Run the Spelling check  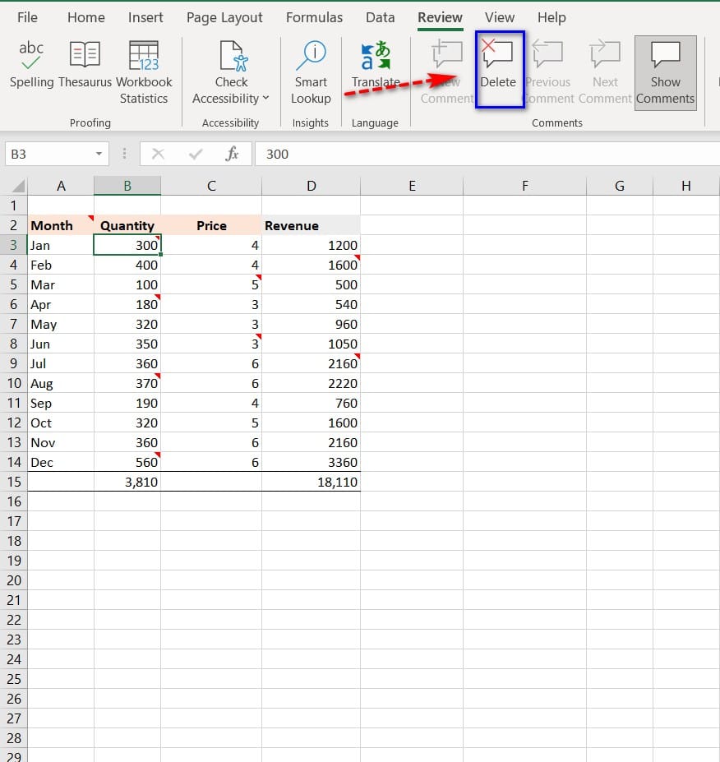[31, 65]
